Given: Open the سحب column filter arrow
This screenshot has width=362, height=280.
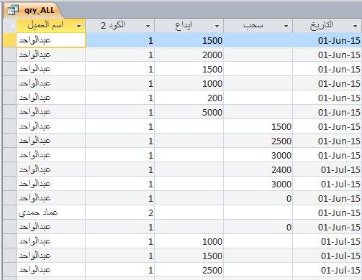Looking at the screenshot, I should [x=286, y=26].
